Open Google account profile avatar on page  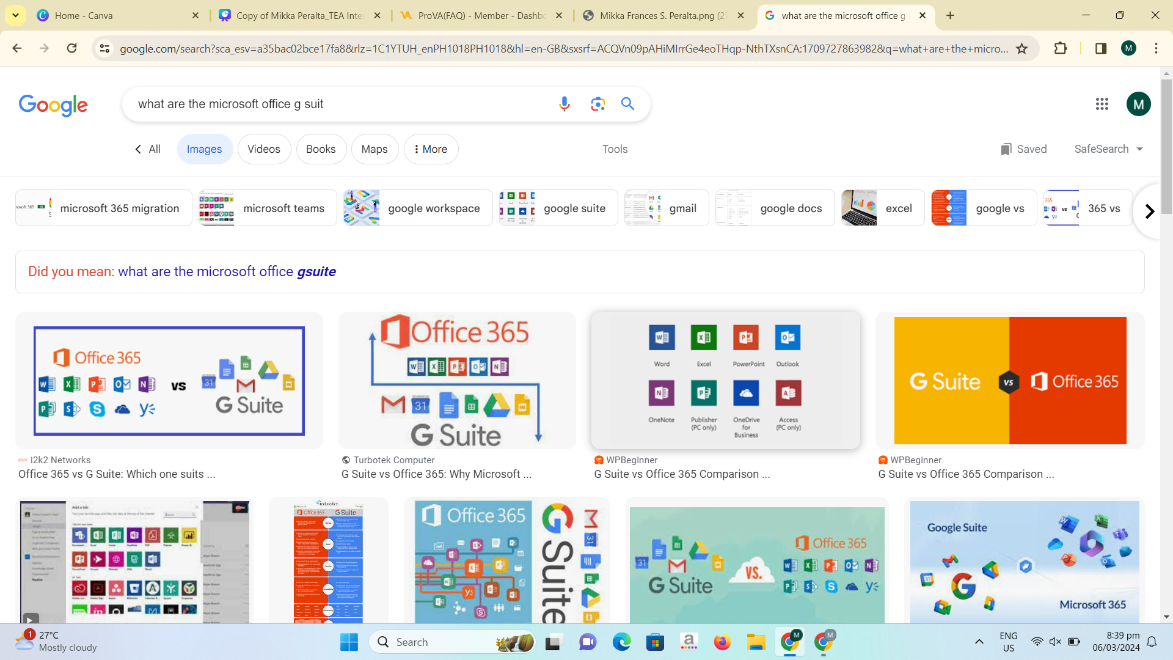click(x=1138, y=105)
